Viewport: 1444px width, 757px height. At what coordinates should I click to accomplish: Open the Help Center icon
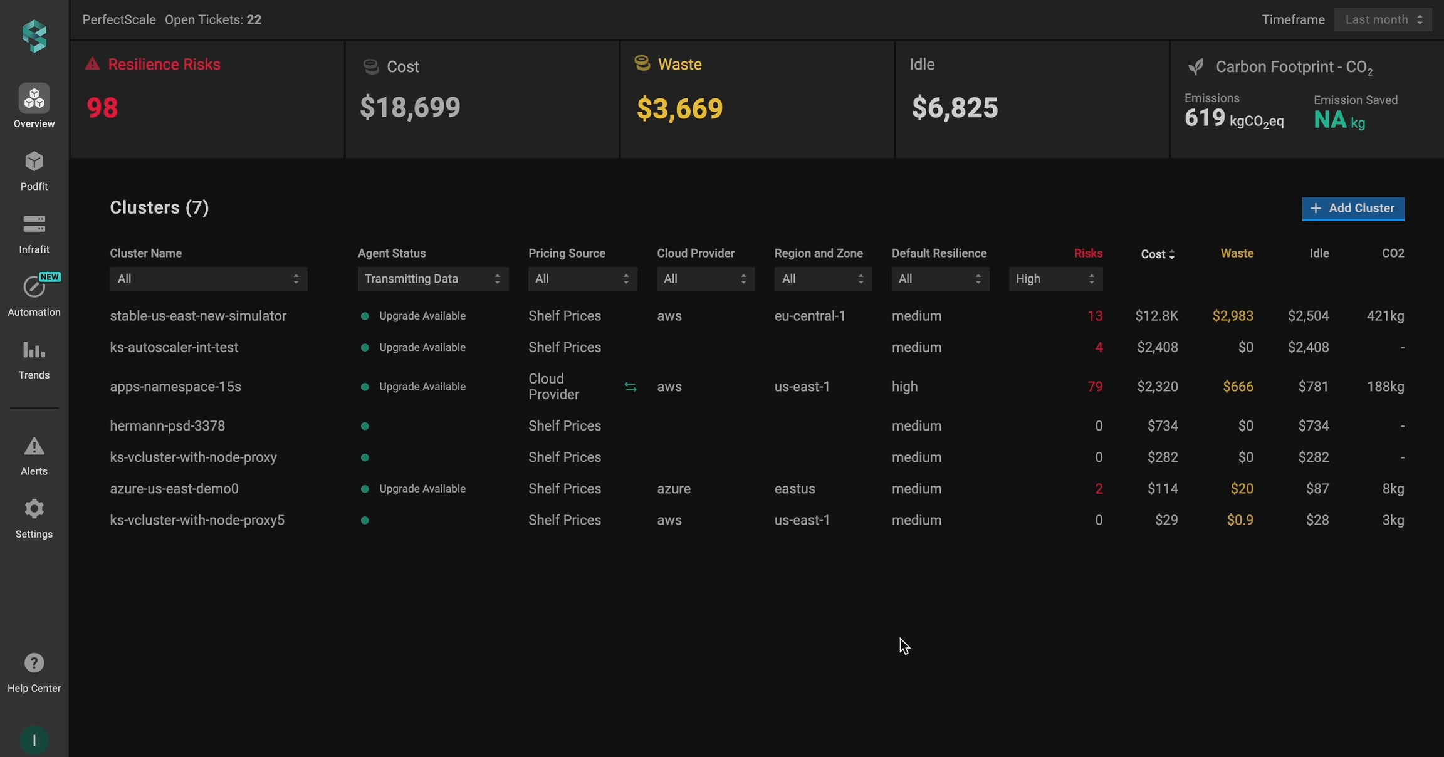coord(34,672)
